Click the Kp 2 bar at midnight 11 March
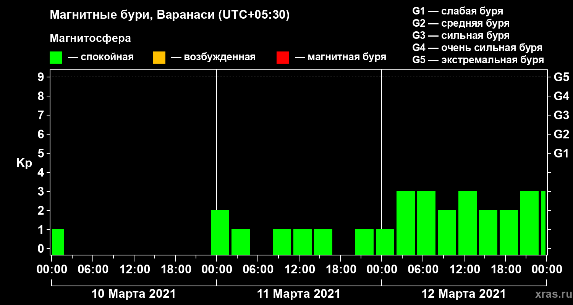This screenshot has width=573, height=305. [x=220, y=232]
